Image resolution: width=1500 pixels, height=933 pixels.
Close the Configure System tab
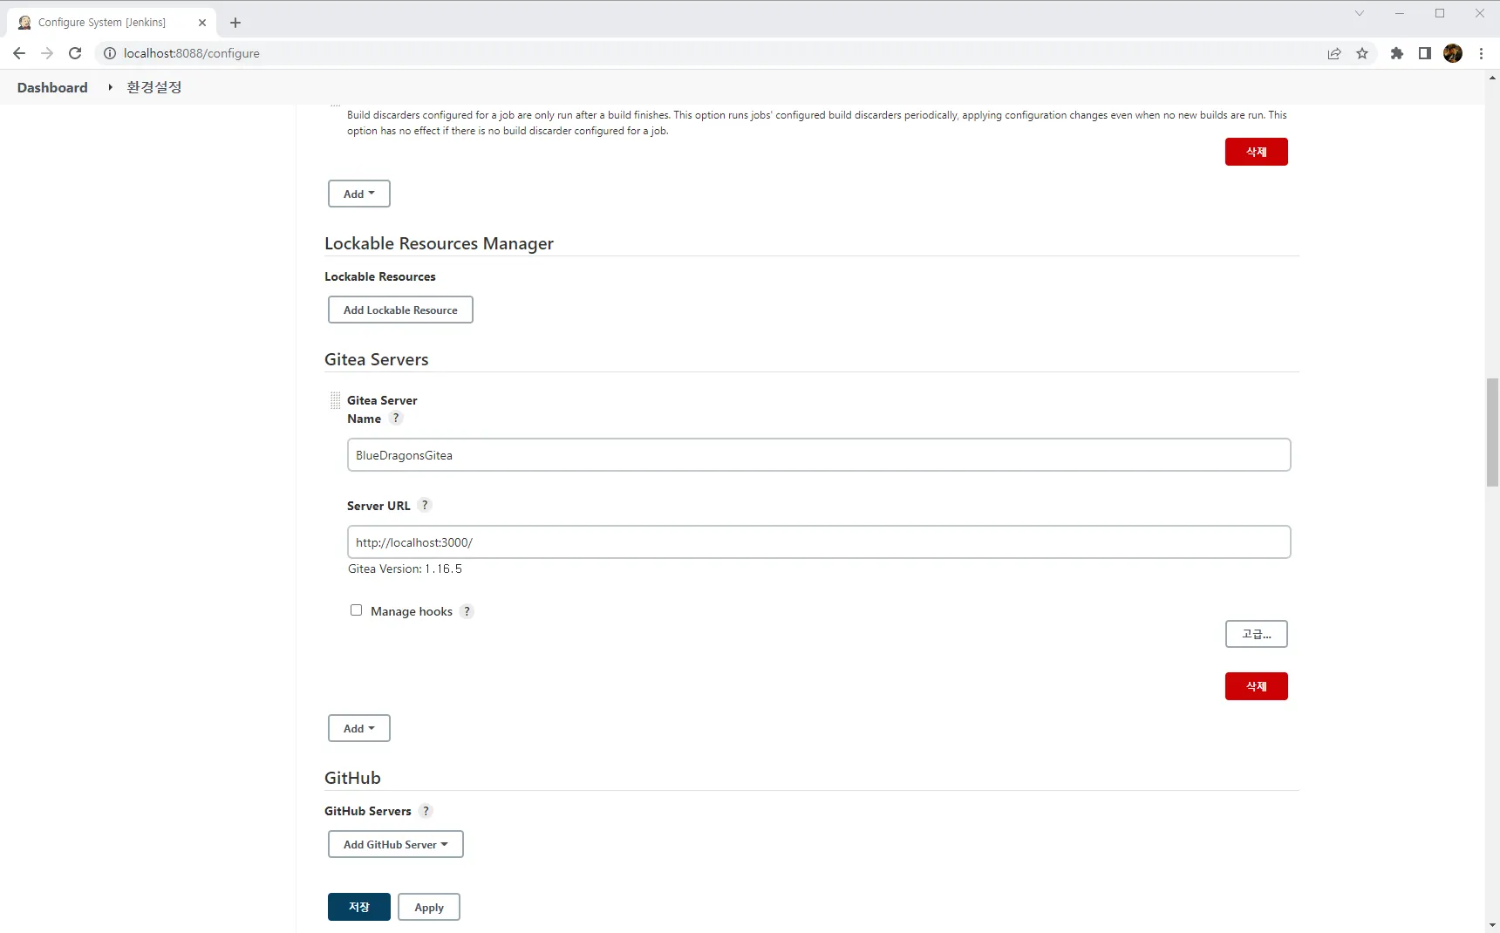202,23
